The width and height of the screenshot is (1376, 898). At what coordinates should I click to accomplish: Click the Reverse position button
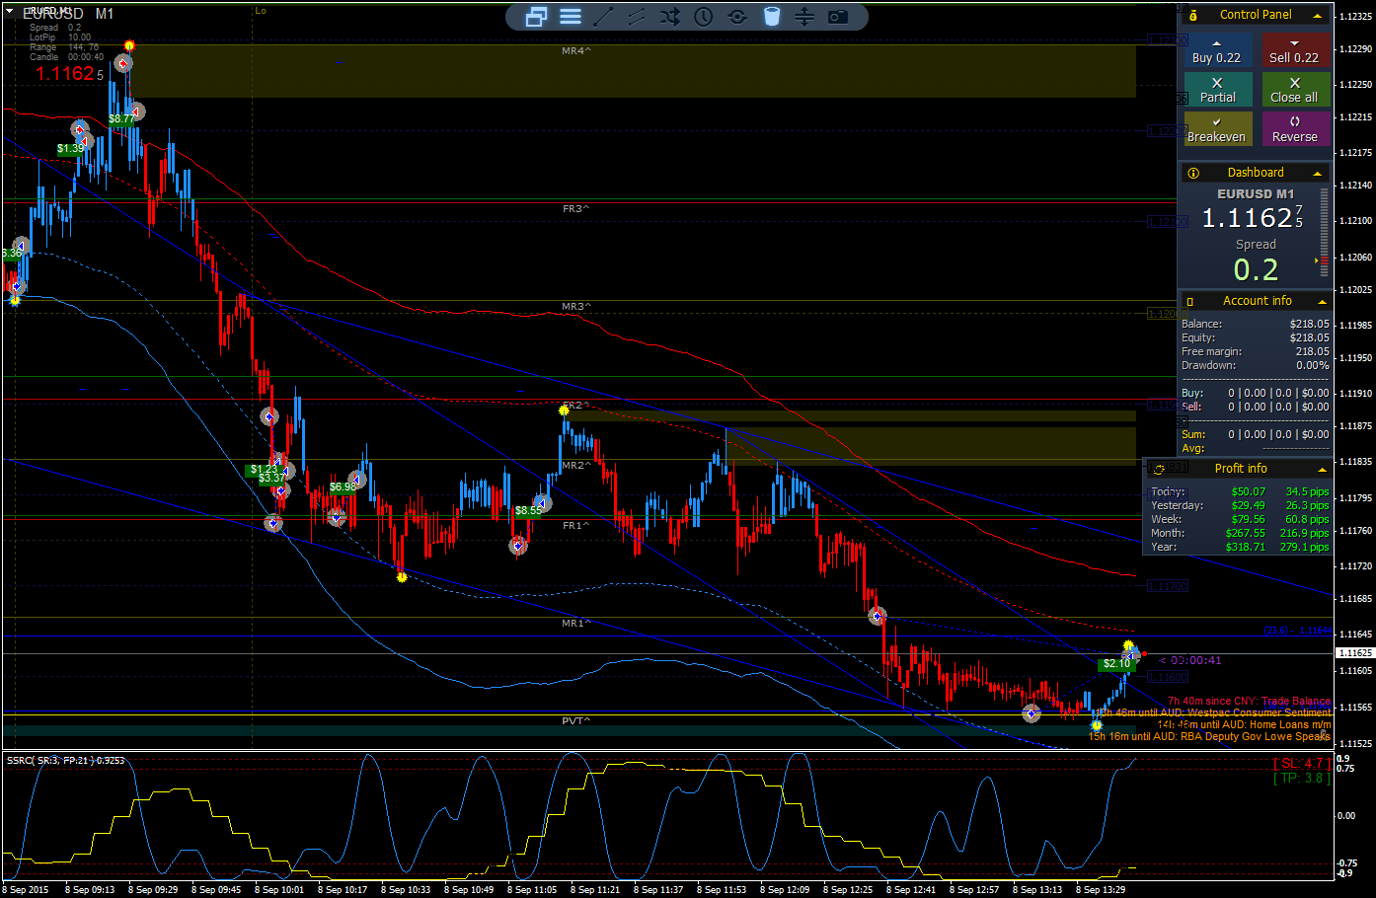(x=1295, y=129)
